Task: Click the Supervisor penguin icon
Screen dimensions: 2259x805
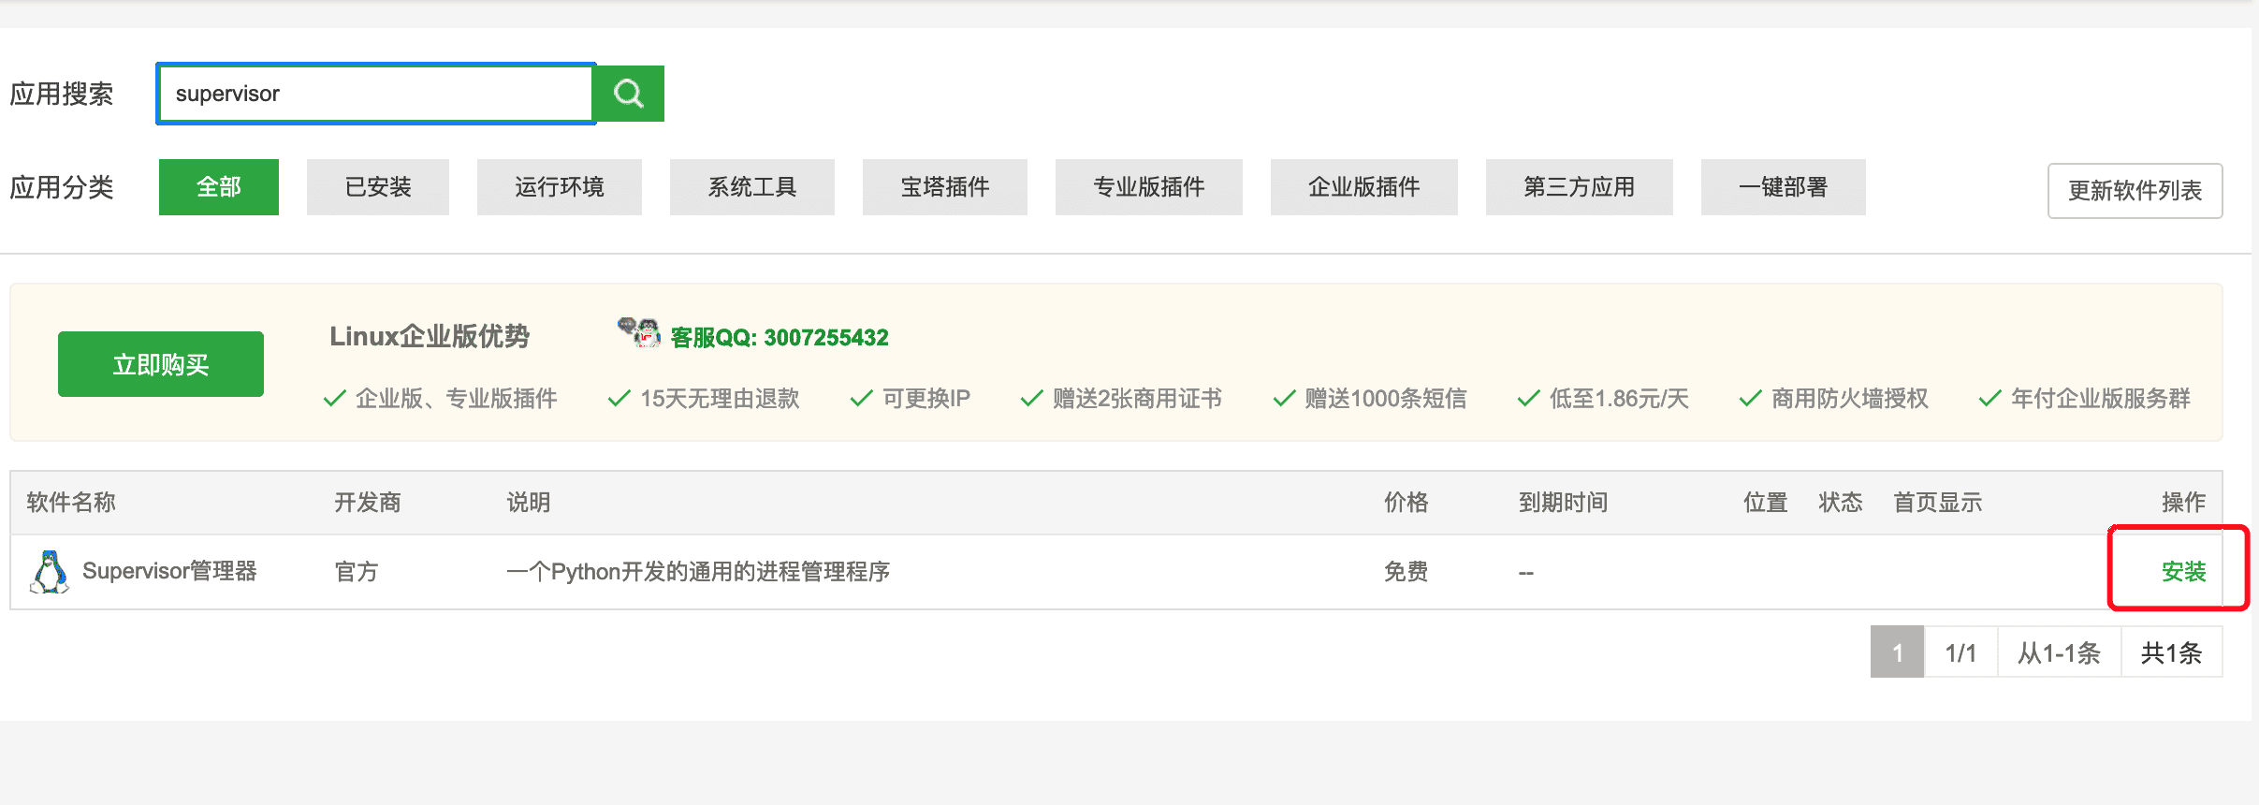Action: coord(49,571)
